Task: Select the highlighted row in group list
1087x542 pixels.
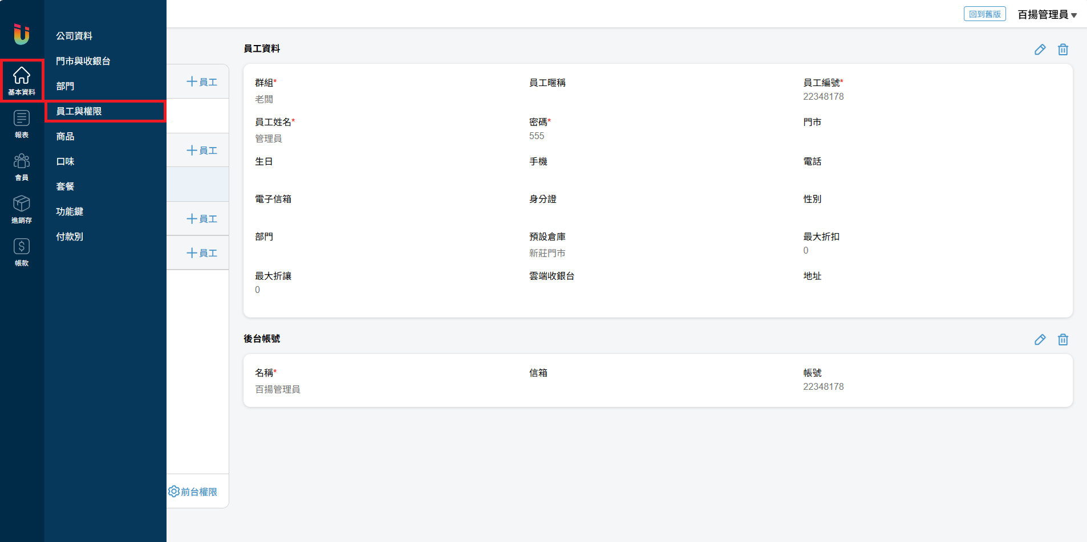Action: pyautogui.click(x=197, y=184)
